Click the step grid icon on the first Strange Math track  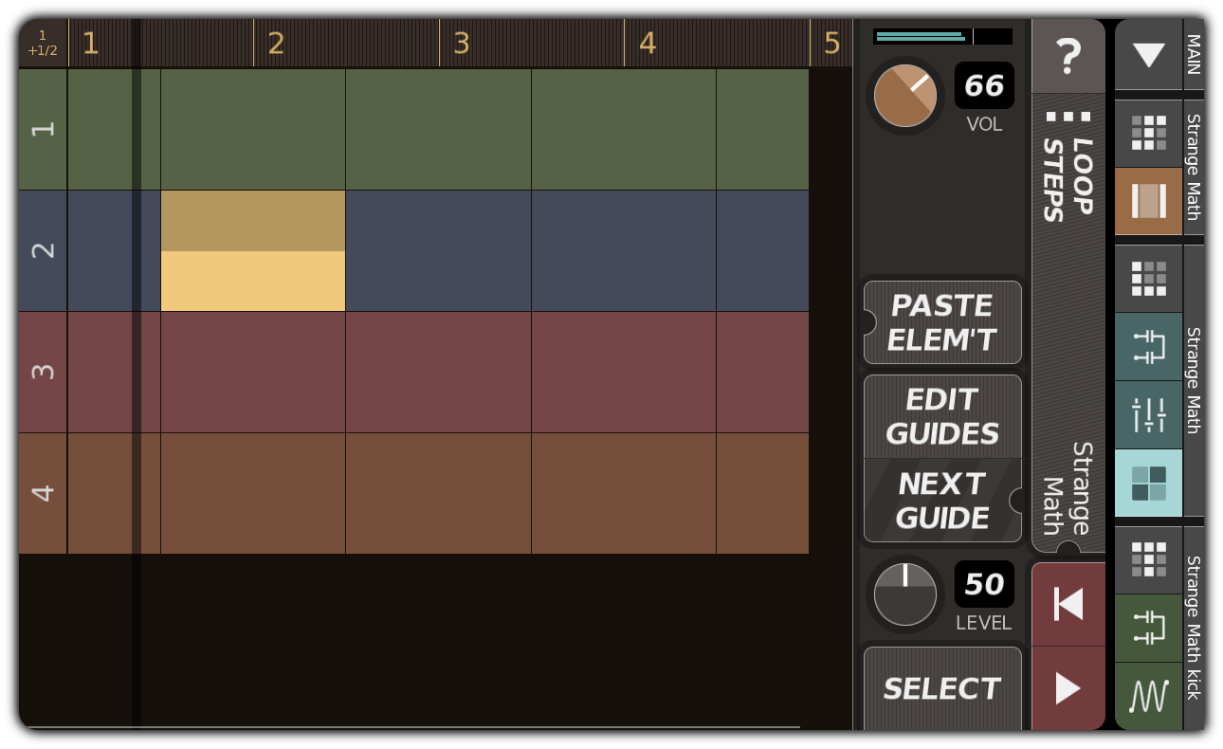pos(1148,134)
